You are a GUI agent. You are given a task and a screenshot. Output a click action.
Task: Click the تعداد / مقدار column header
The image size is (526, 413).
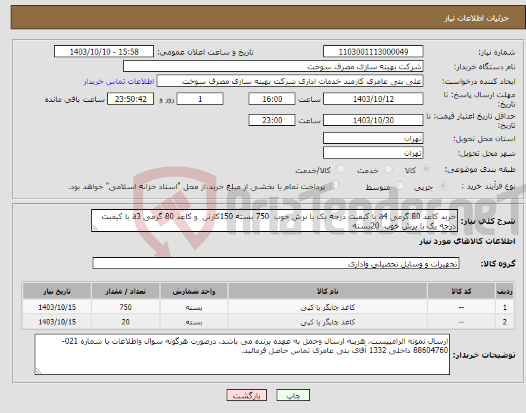pyautogui.click(x=125, y=291)
